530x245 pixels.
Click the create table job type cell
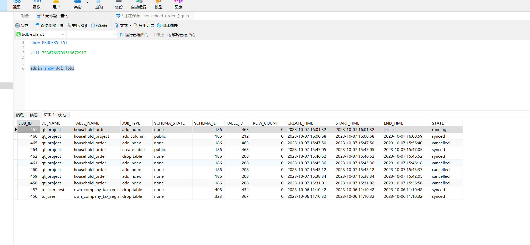click(136, 150)
